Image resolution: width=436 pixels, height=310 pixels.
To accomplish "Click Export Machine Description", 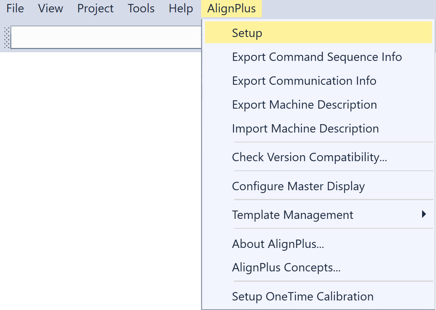I will (x=304, y=105).
